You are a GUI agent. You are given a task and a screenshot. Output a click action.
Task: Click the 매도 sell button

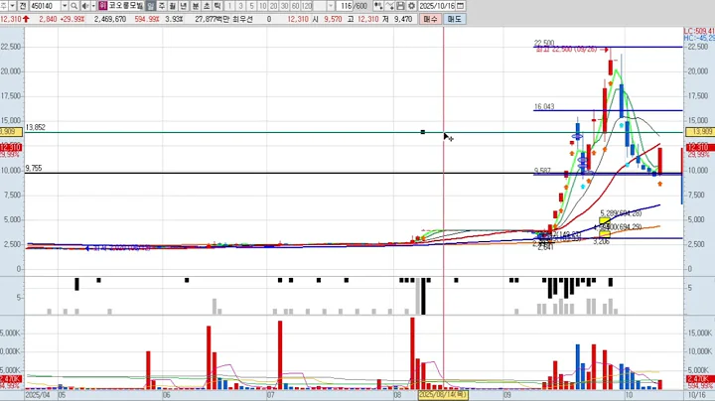point(454,19)
